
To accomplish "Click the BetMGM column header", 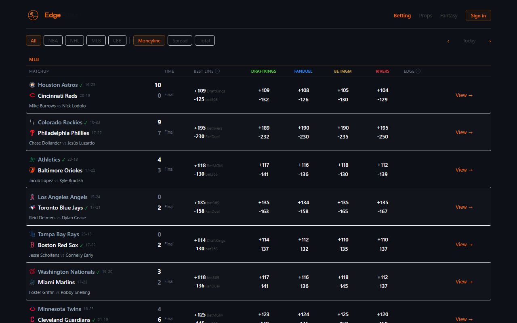I will tap(343, 71).
